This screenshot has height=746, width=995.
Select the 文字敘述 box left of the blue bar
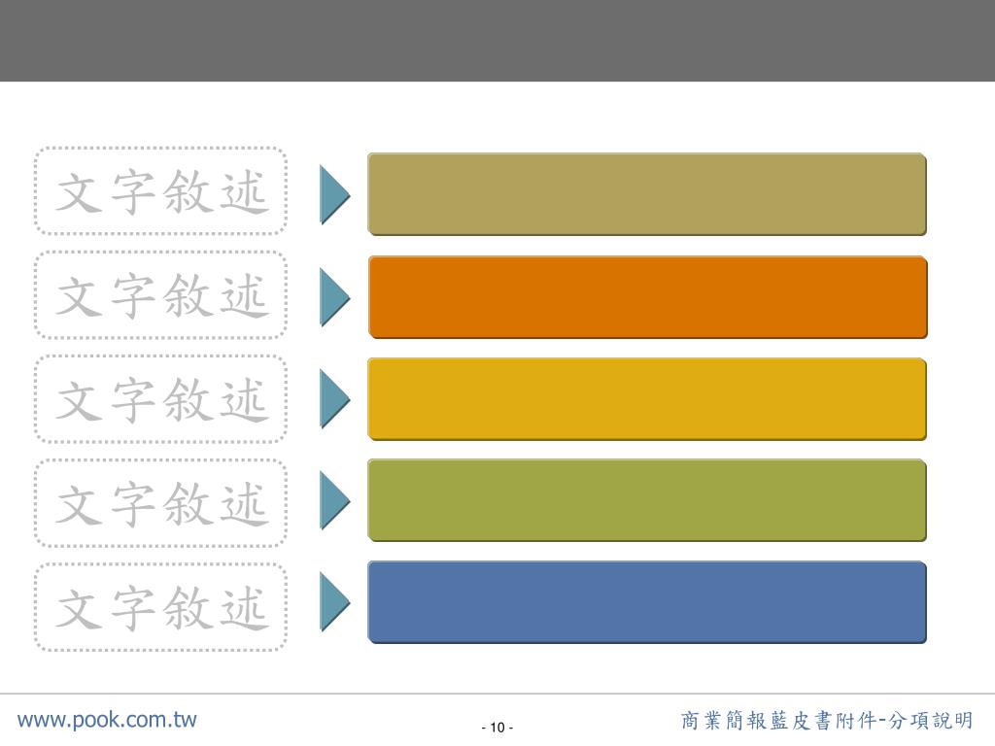[x=160, y=607]
